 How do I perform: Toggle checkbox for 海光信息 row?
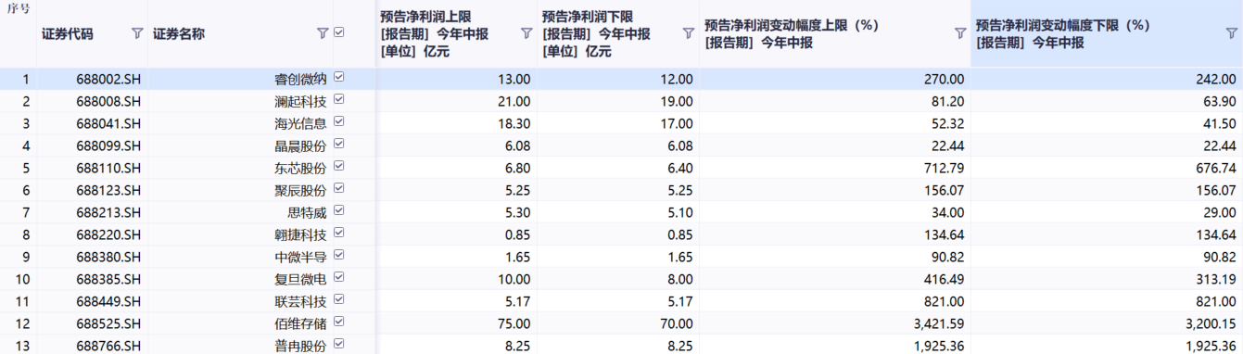click(338, 122)
